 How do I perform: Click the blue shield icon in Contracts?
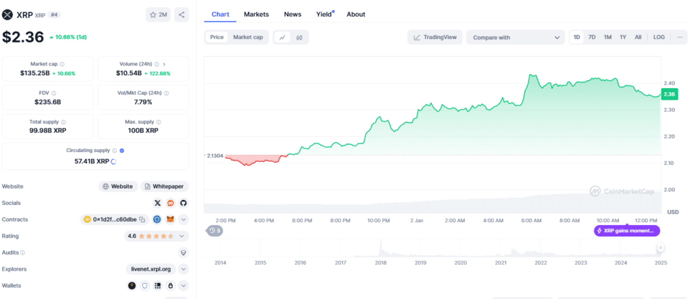click(157, 220)
